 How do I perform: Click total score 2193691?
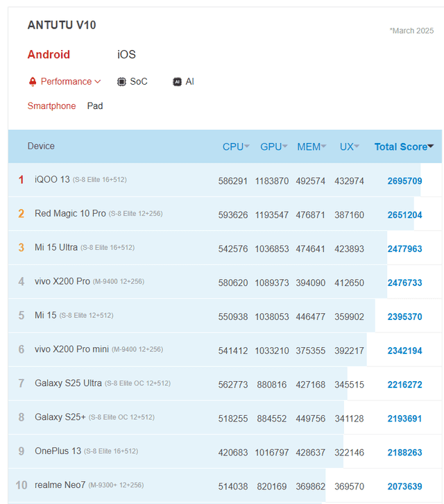(404, 419)
